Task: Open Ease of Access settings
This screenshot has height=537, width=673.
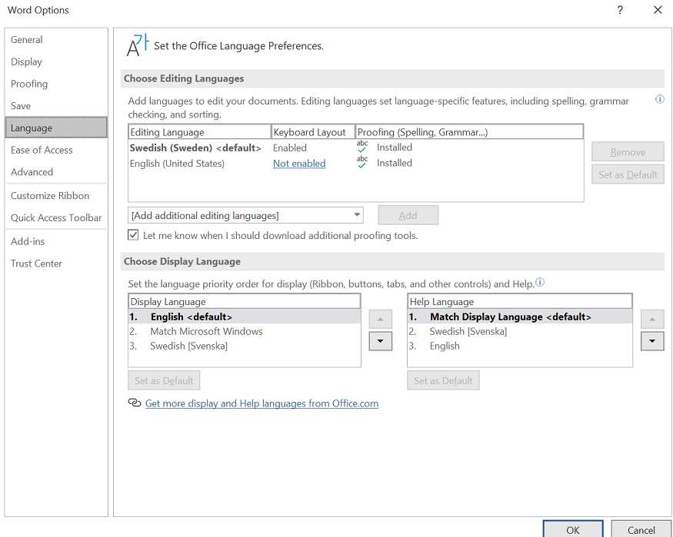Action: point(56,150)
